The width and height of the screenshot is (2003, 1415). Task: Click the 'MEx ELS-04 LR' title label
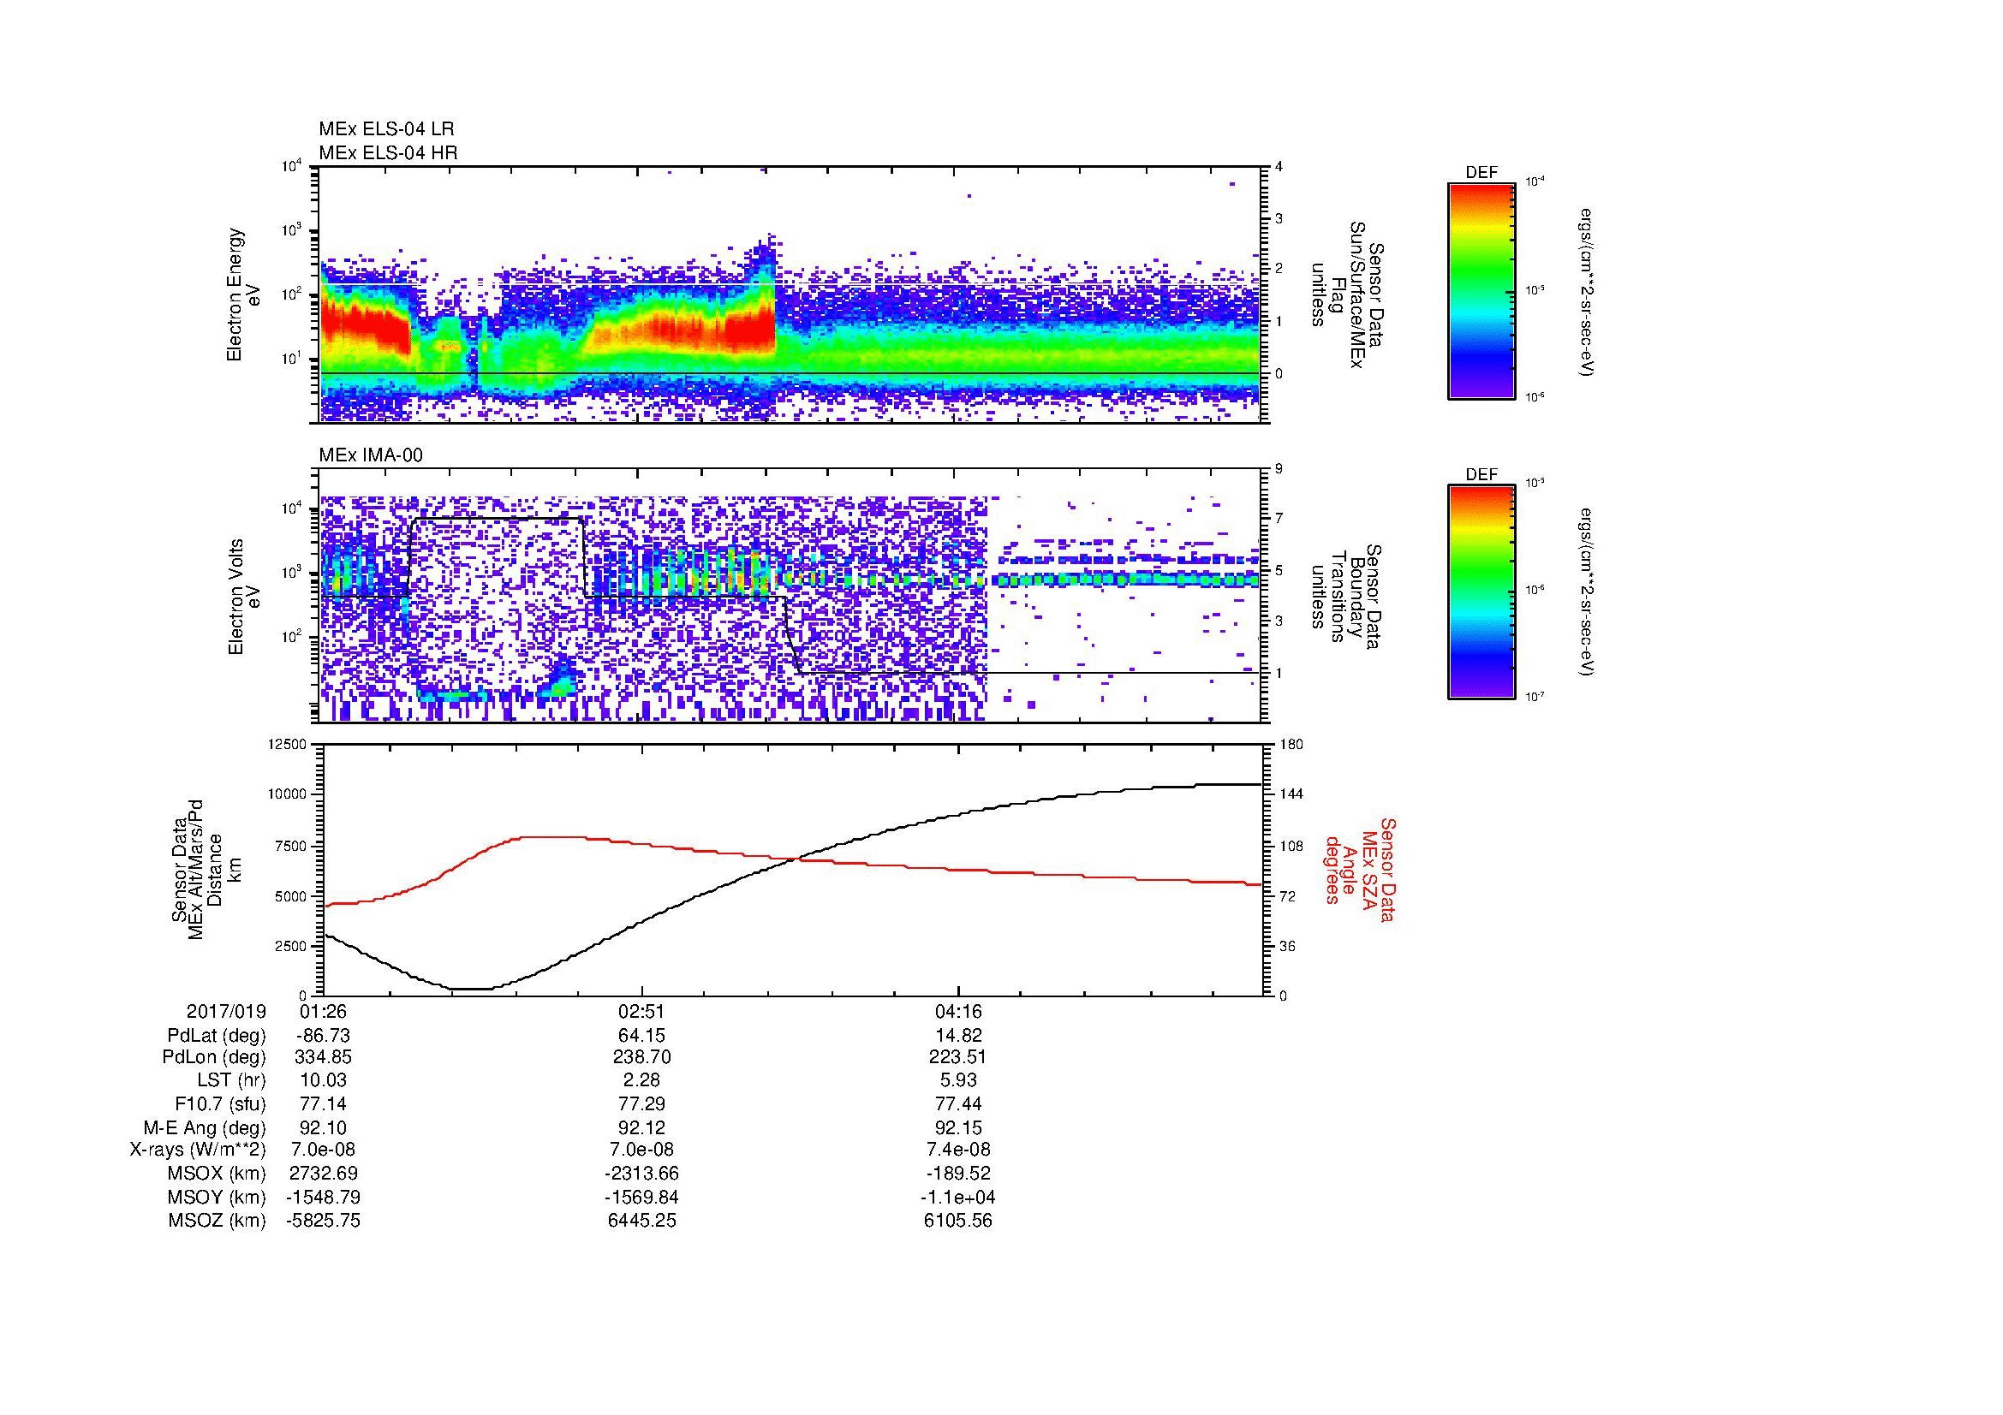click(x=386, y=129)
